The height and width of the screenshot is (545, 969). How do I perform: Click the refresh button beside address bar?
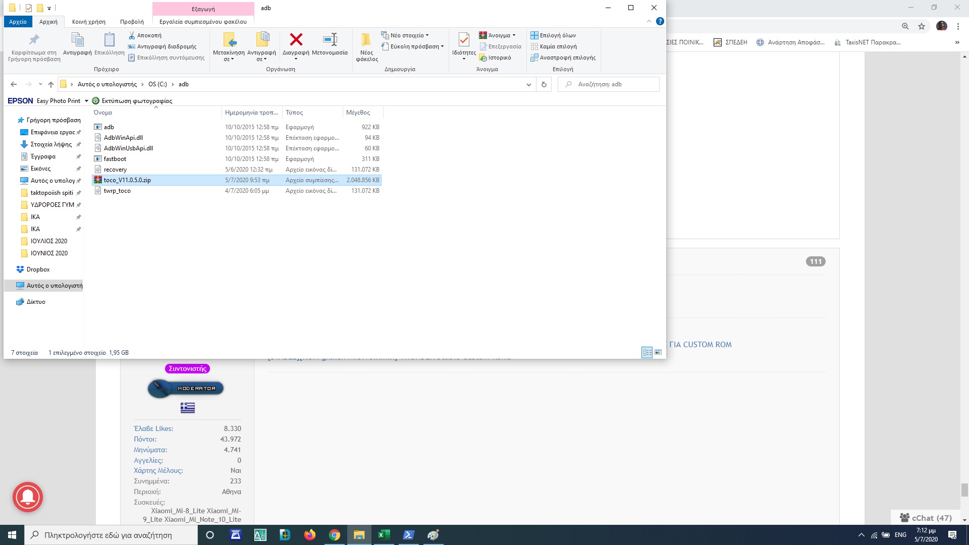(x=544, y=84)
